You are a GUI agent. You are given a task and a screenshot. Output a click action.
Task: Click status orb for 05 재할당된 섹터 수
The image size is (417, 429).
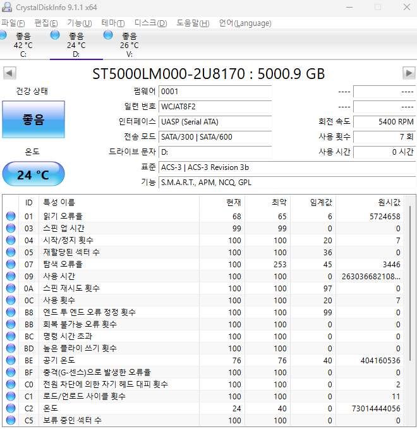(11, 253)
